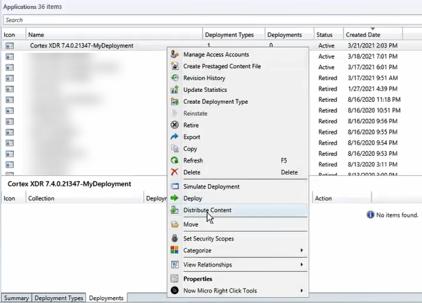Click the Update Statistics chart icon
Viewport: 422px width, 303px height.
click(x=174, y=90)
